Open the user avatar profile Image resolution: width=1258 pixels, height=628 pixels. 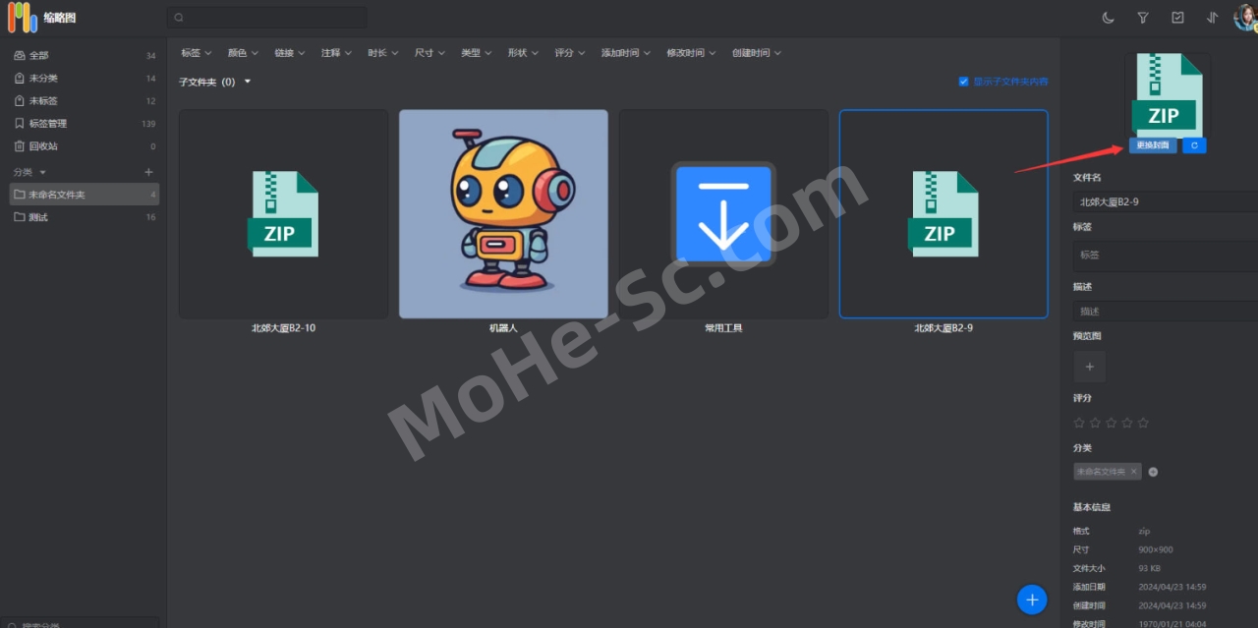(x=1245, y=18)
